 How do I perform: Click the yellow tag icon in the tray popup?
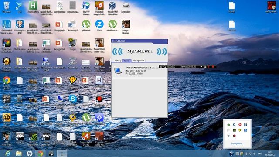(x=240, y=130)
